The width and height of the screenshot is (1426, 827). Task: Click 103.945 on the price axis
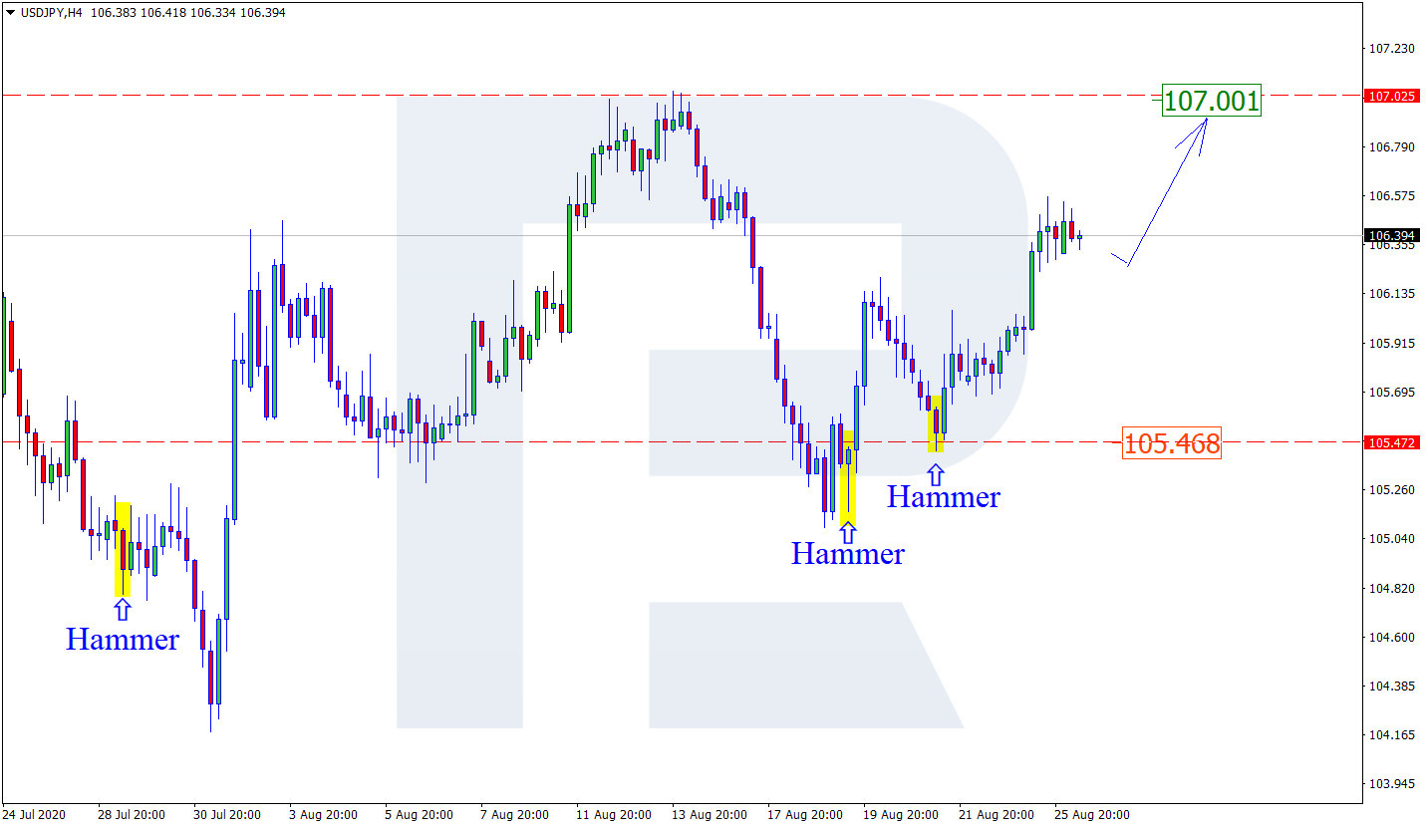tap(1392, 784)
